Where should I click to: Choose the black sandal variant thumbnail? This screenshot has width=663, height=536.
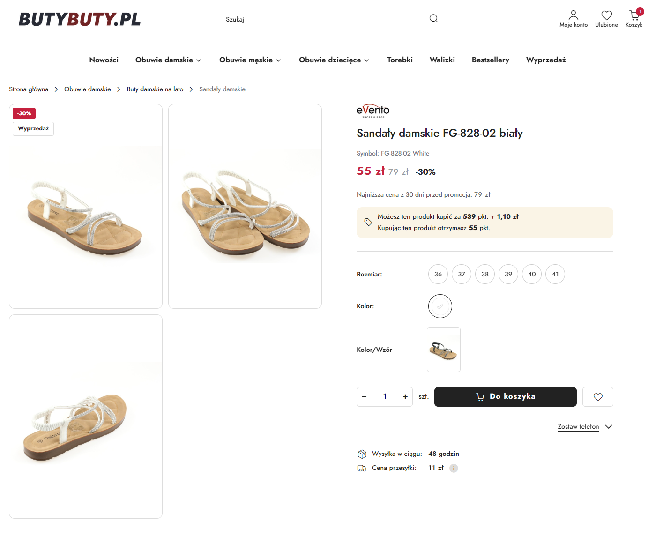443,350
